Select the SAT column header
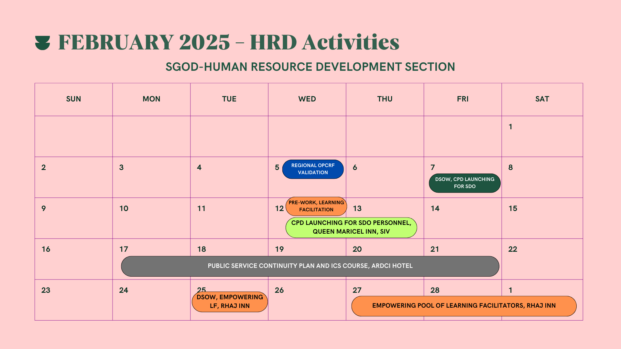621x349 pixels. (x=542, y=99)
